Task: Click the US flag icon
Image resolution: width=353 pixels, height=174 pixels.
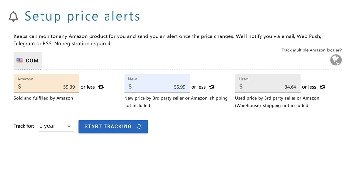Action: 20,60
